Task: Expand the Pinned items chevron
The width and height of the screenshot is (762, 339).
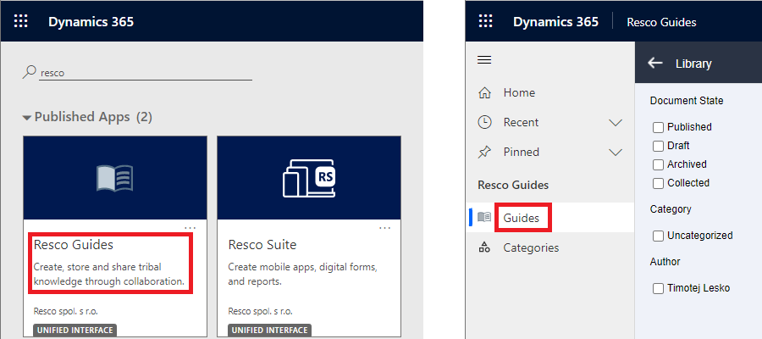Action: pos(616,153)
